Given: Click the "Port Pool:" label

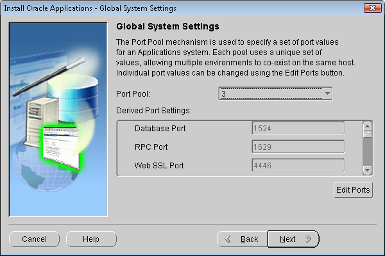Looking at the screenshot, I should [x=133, y=94].
